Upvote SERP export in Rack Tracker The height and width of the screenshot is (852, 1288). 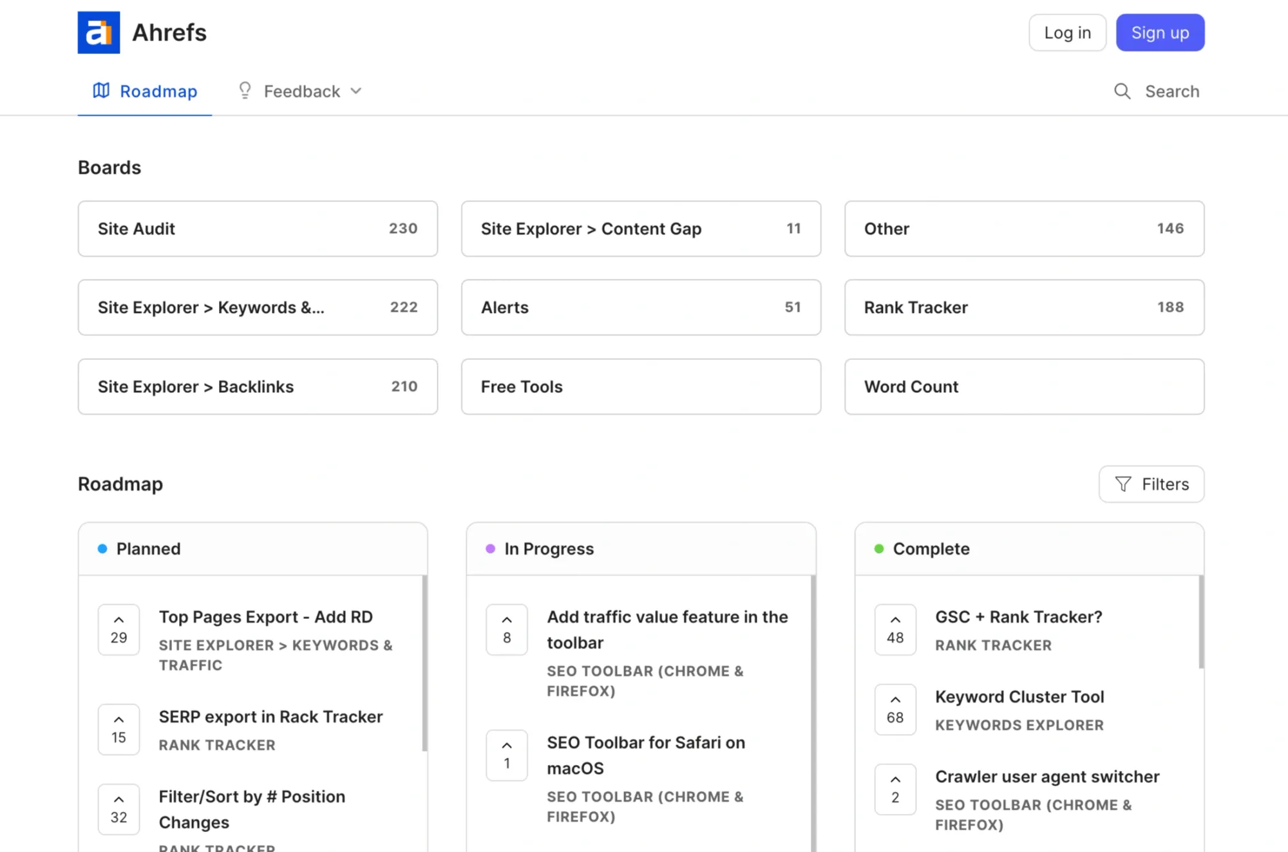[x=118, y=729]
